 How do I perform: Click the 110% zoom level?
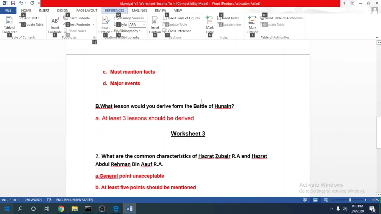pyautogui.click(x=375, y=200)
